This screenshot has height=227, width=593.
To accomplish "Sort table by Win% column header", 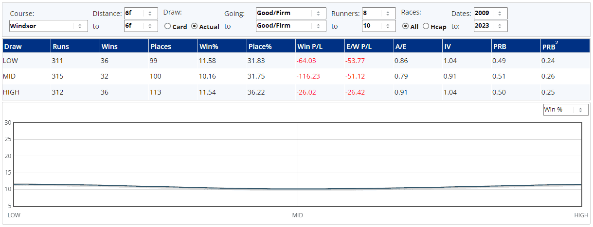I will (208, 47).
